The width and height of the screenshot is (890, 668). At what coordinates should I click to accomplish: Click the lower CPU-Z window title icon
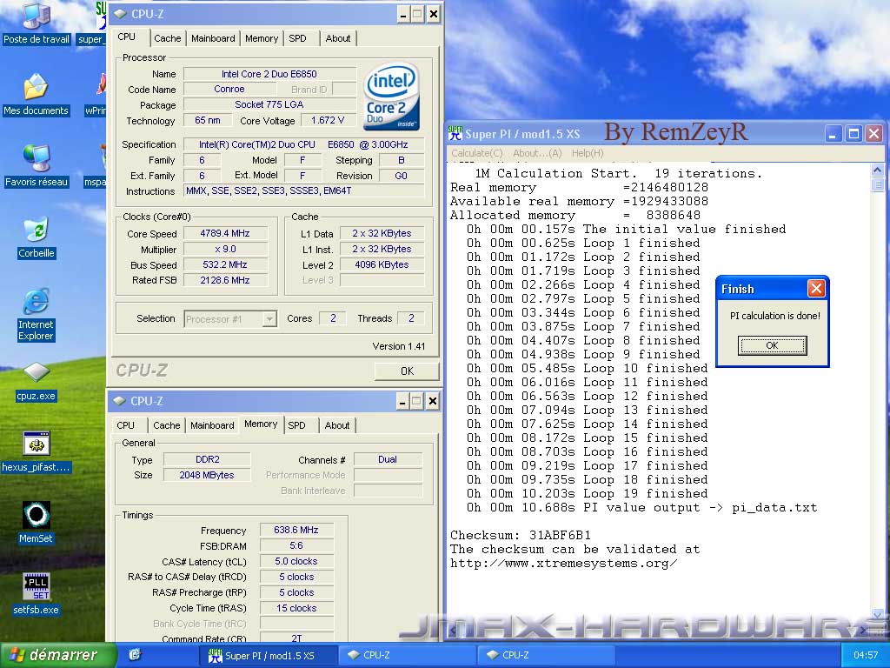pyautogui.click(x=119, y=401)
